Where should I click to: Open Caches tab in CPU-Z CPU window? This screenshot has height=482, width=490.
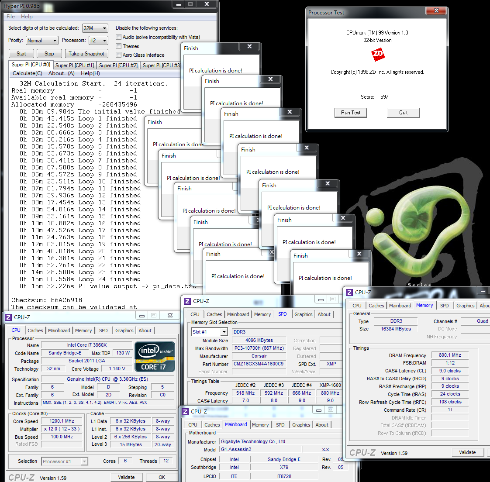point(35,331)
